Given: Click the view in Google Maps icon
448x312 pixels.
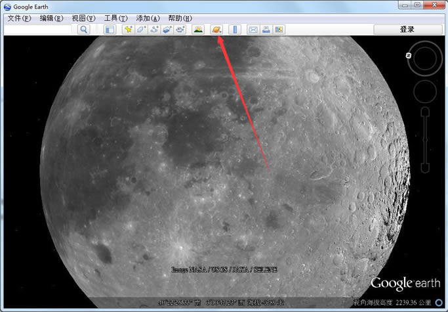Looking at the screenshot, I should click(279, 30).
